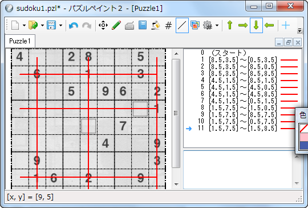Toggle the line drawing tool
Image resolution: width=308 pixels, height=208 pixels.
pyautogui.click(x=182, y=25)
